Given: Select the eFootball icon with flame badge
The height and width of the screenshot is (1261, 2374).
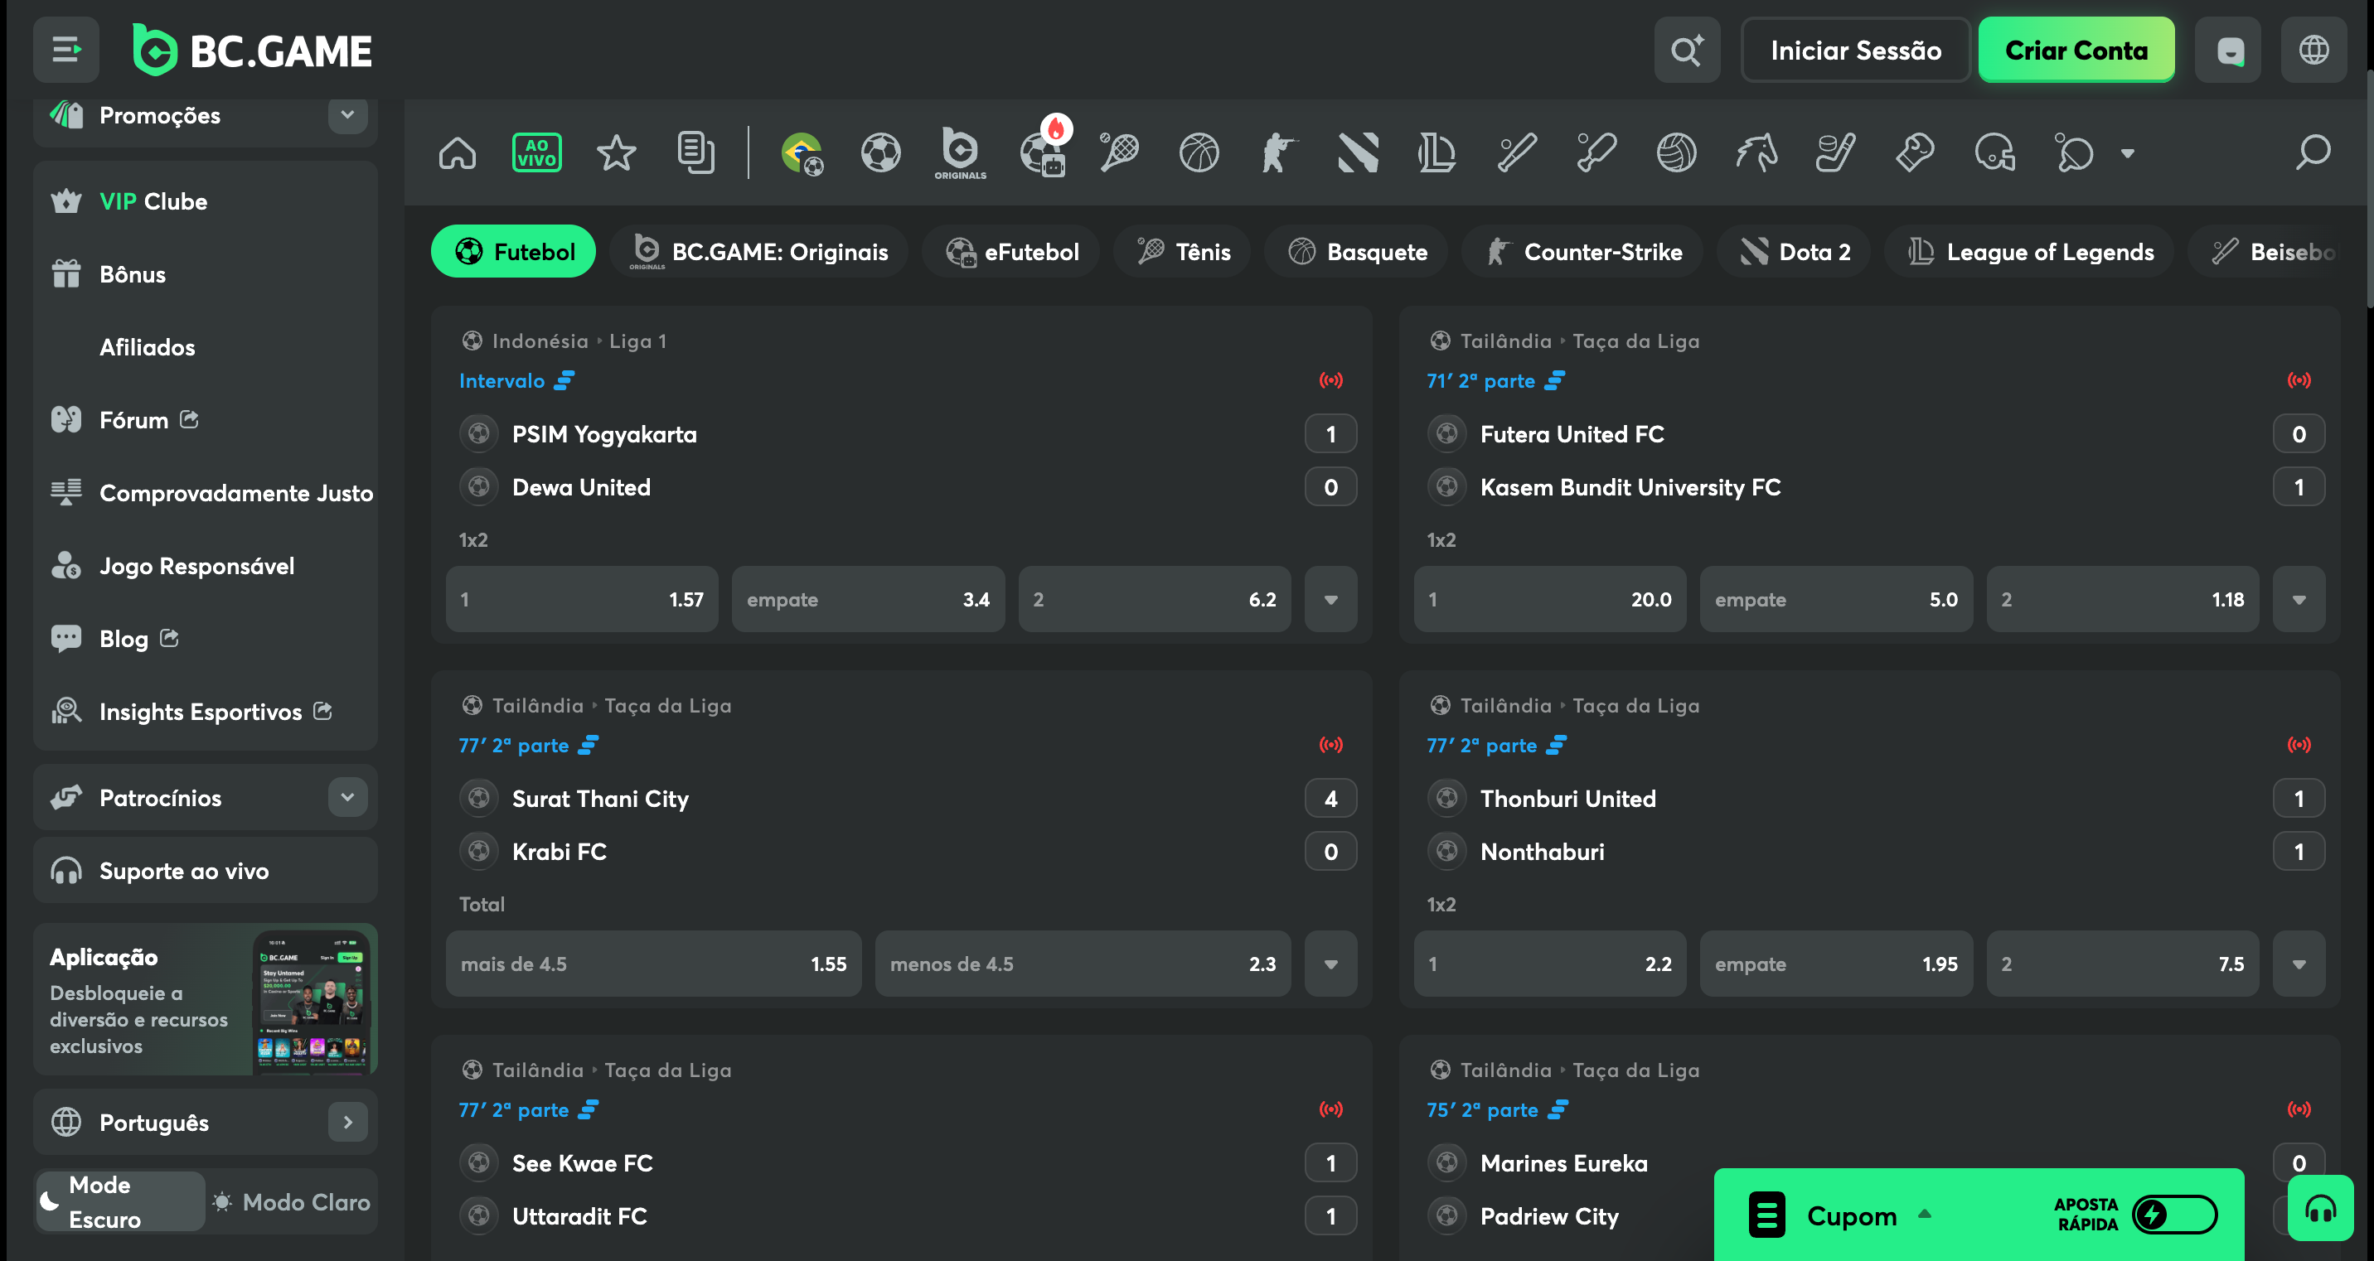Looking at the screenshot, I should click(1044, 149).
